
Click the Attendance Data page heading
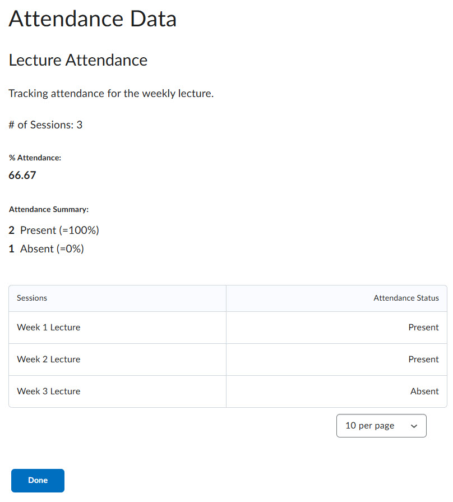tap(93, 19)
